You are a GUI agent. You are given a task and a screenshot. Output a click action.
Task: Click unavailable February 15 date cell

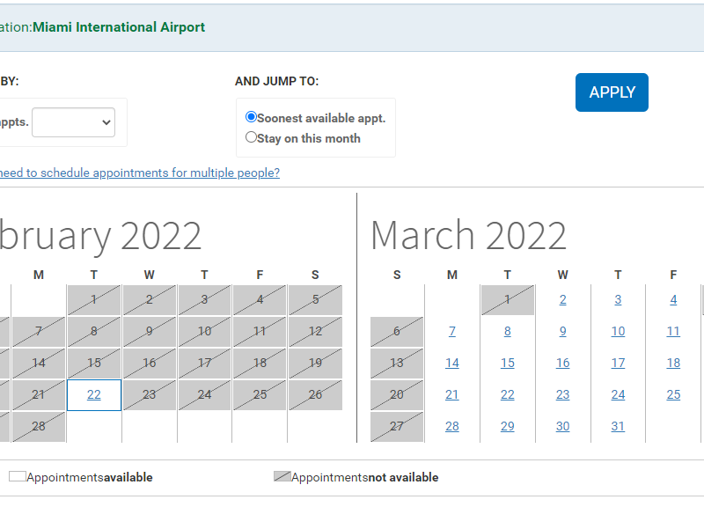94,364
